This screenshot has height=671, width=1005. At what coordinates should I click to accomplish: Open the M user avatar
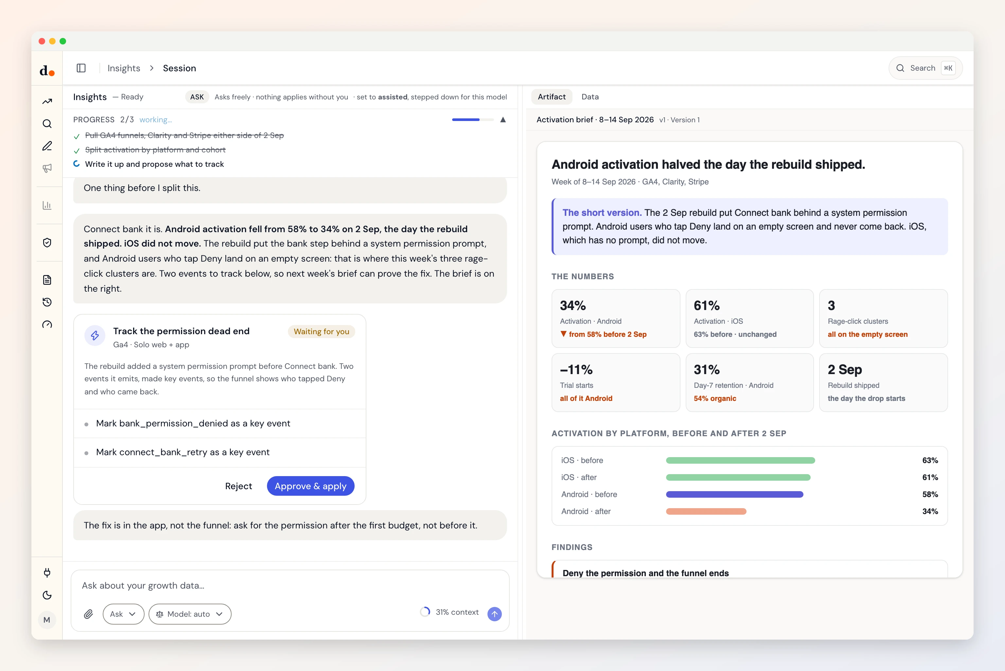pos(47,620)
